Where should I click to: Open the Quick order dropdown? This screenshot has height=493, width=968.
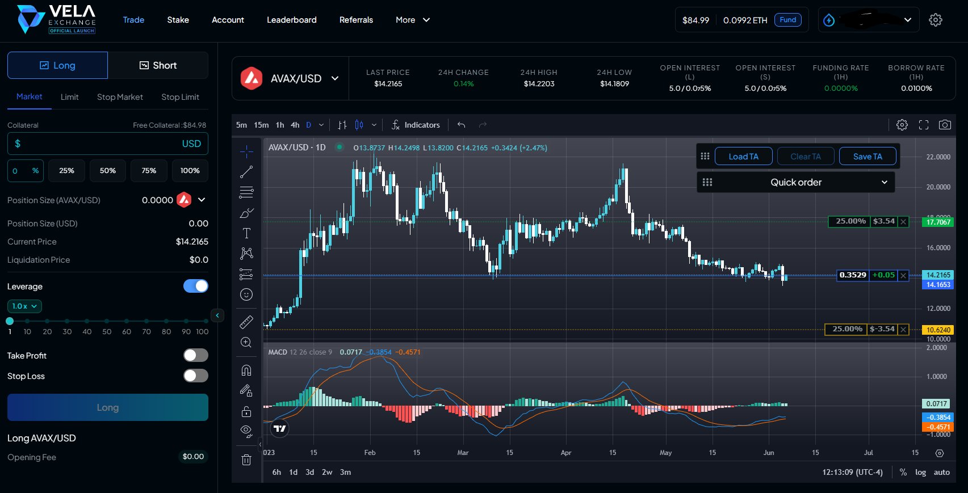pos(795,182)
